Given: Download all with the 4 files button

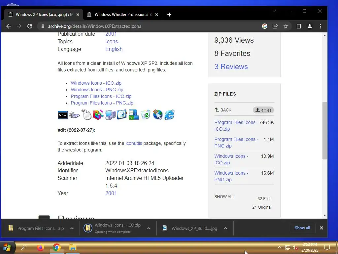Looking at the screenshot, I should [263, 110].
